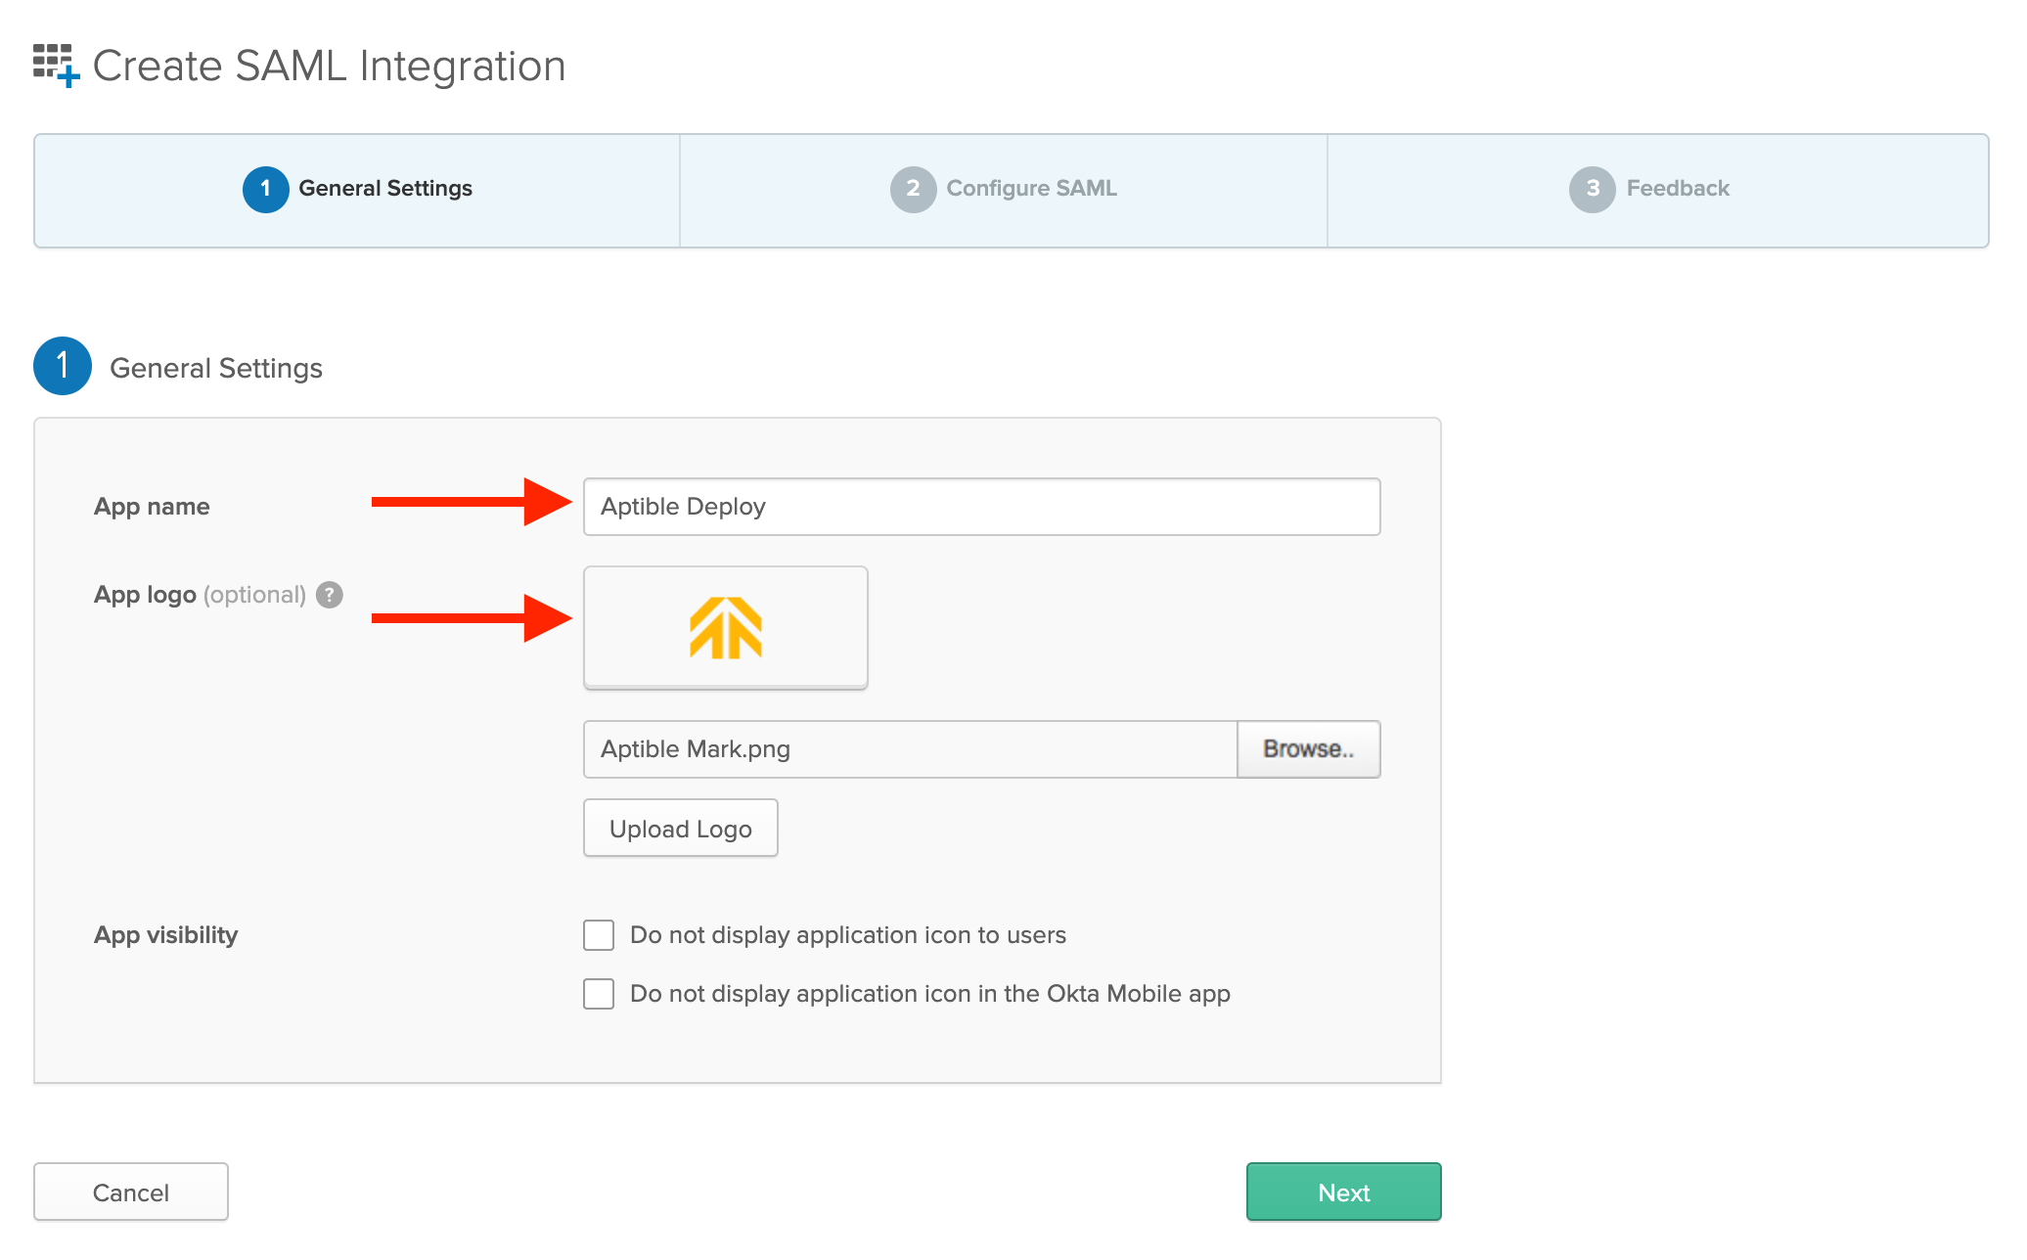Image resolution: width=2027 pixels, height=1260 pixels.
Task: Select the General Settings step tab
Action: point(384,189)
